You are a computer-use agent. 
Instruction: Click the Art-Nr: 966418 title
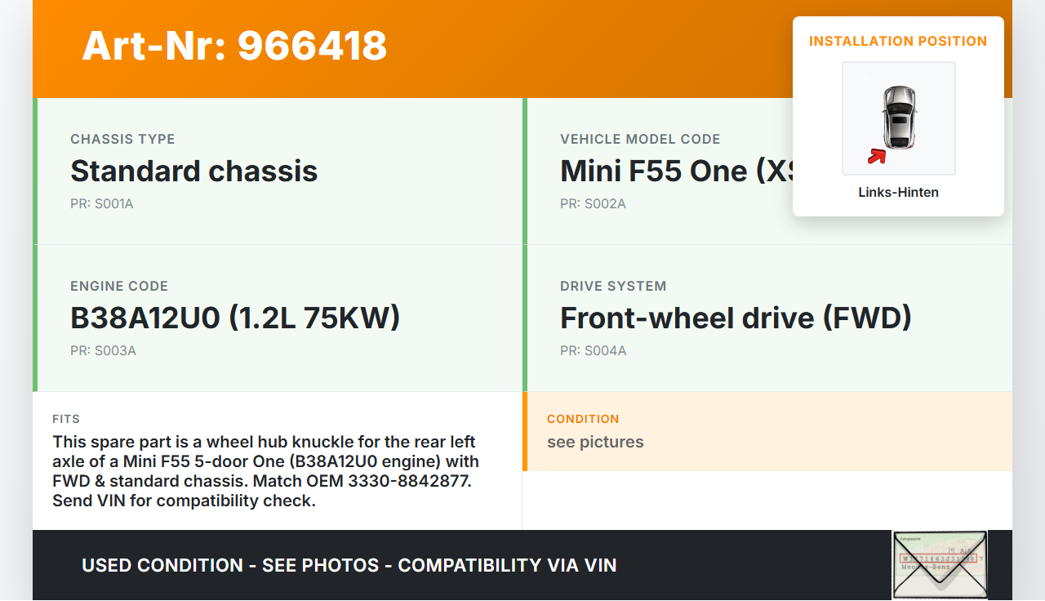click(234, 46)
